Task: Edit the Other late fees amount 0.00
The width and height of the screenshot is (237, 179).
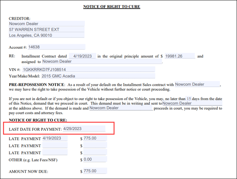Action: coord(95,159)
